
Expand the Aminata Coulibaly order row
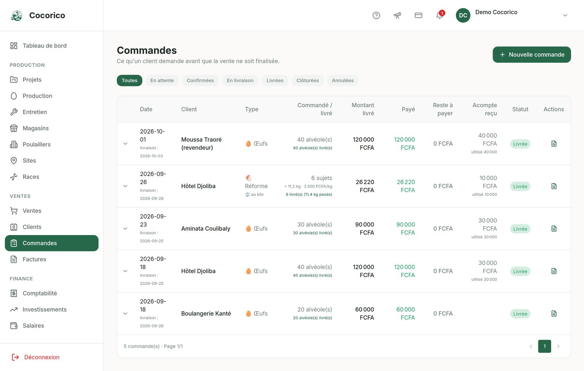[125, 229]
